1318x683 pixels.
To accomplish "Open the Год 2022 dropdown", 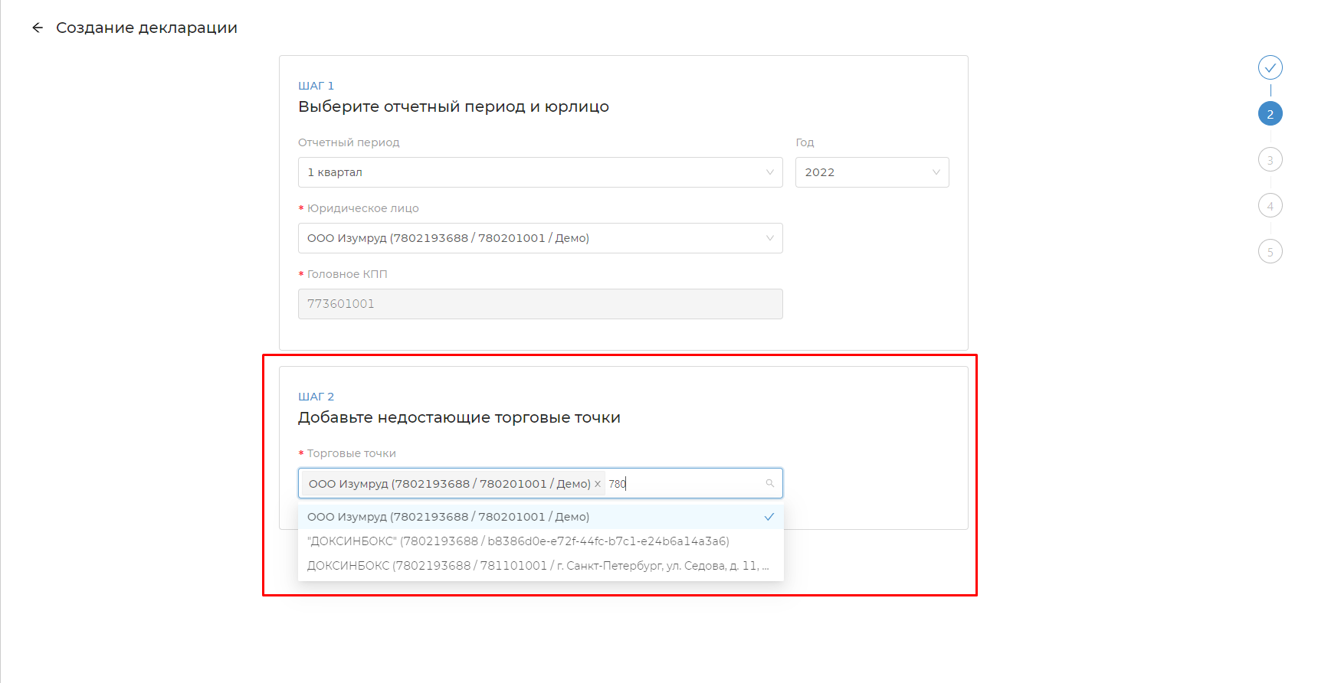I will 871,172.
